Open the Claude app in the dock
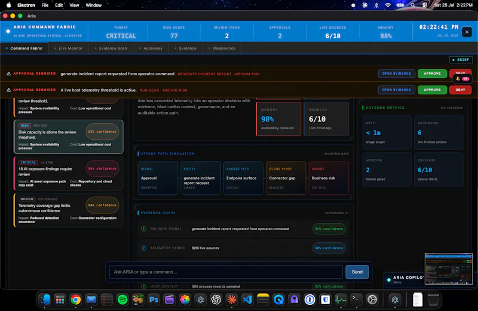Viewport: 478px width, 311px height. (231, 300)
